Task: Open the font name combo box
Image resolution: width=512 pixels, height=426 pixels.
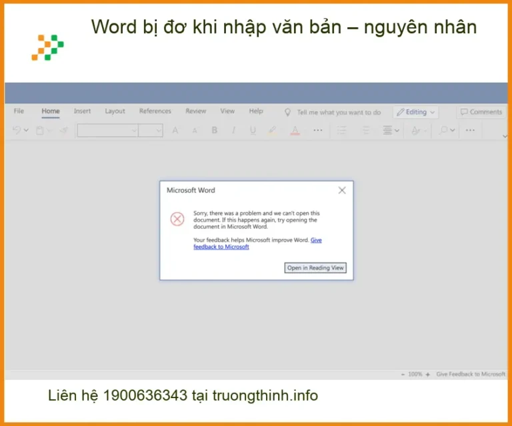Action: click(x=107, y=130)
